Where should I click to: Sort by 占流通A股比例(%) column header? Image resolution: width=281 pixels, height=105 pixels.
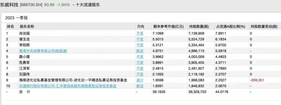click(230, 27)
